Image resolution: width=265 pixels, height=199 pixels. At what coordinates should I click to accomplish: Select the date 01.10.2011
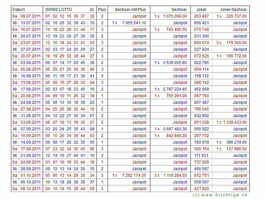point(30,175)
